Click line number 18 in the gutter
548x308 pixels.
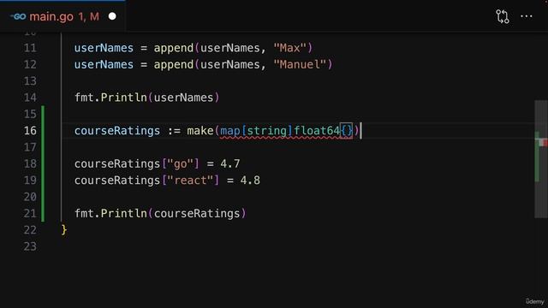[x=30, y=163]
